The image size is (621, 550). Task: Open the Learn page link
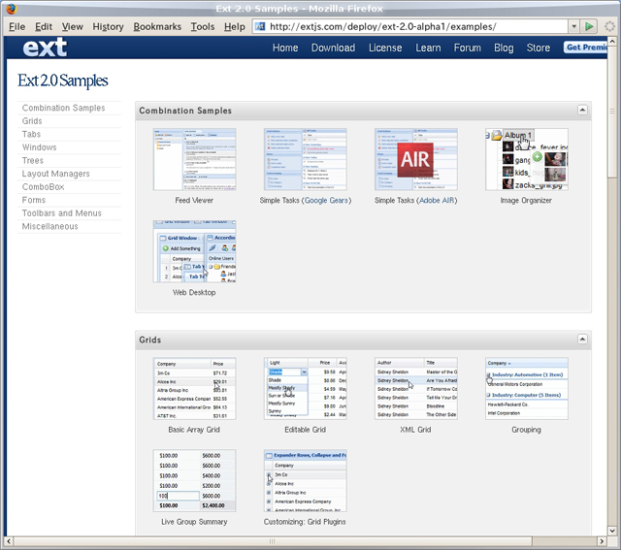pos(428,48)
